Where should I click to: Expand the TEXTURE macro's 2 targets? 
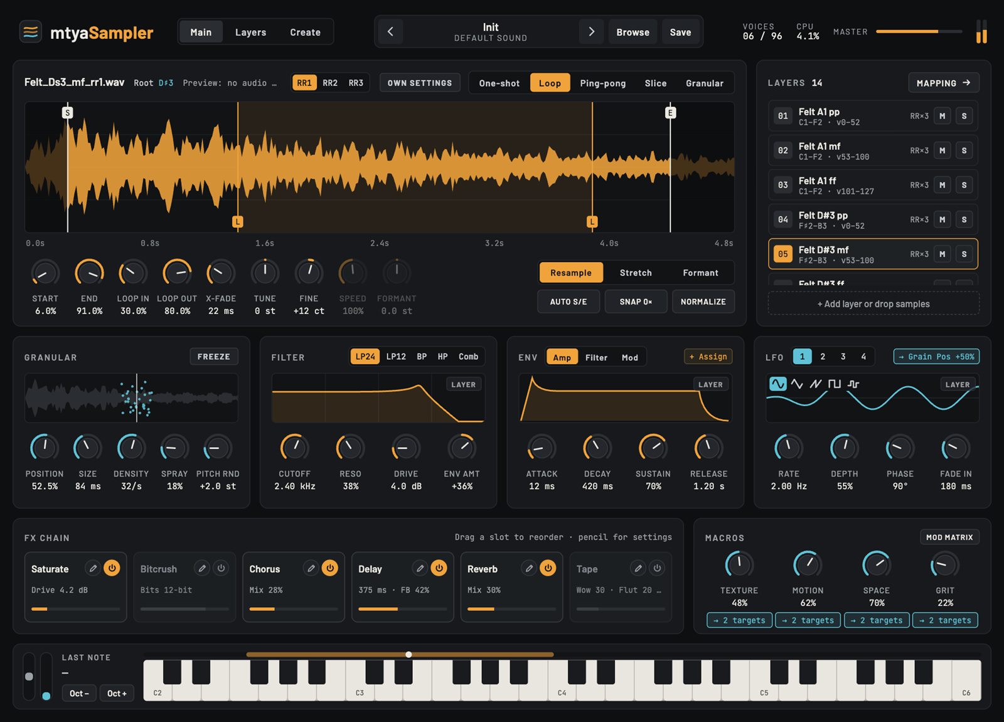[740, 620]
